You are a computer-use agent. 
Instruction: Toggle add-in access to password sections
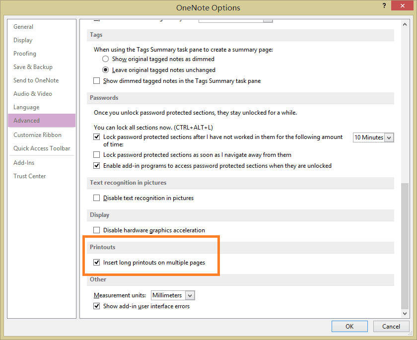click(x=96, y=166)
